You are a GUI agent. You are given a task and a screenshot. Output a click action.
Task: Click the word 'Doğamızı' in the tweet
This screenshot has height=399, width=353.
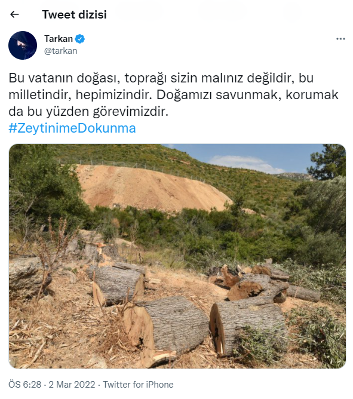coord(184,94)
